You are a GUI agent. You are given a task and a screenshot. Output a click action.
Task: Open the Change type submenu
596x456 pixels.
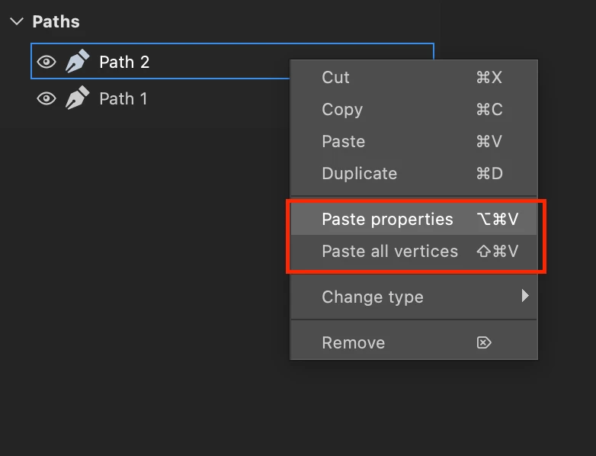[414, 297]
